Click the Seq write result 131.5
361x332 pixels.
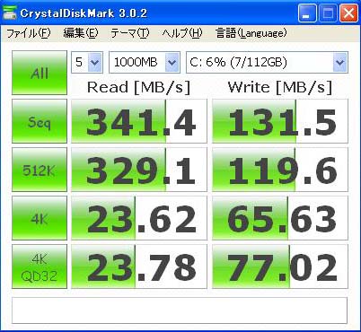tap(280, 121)
